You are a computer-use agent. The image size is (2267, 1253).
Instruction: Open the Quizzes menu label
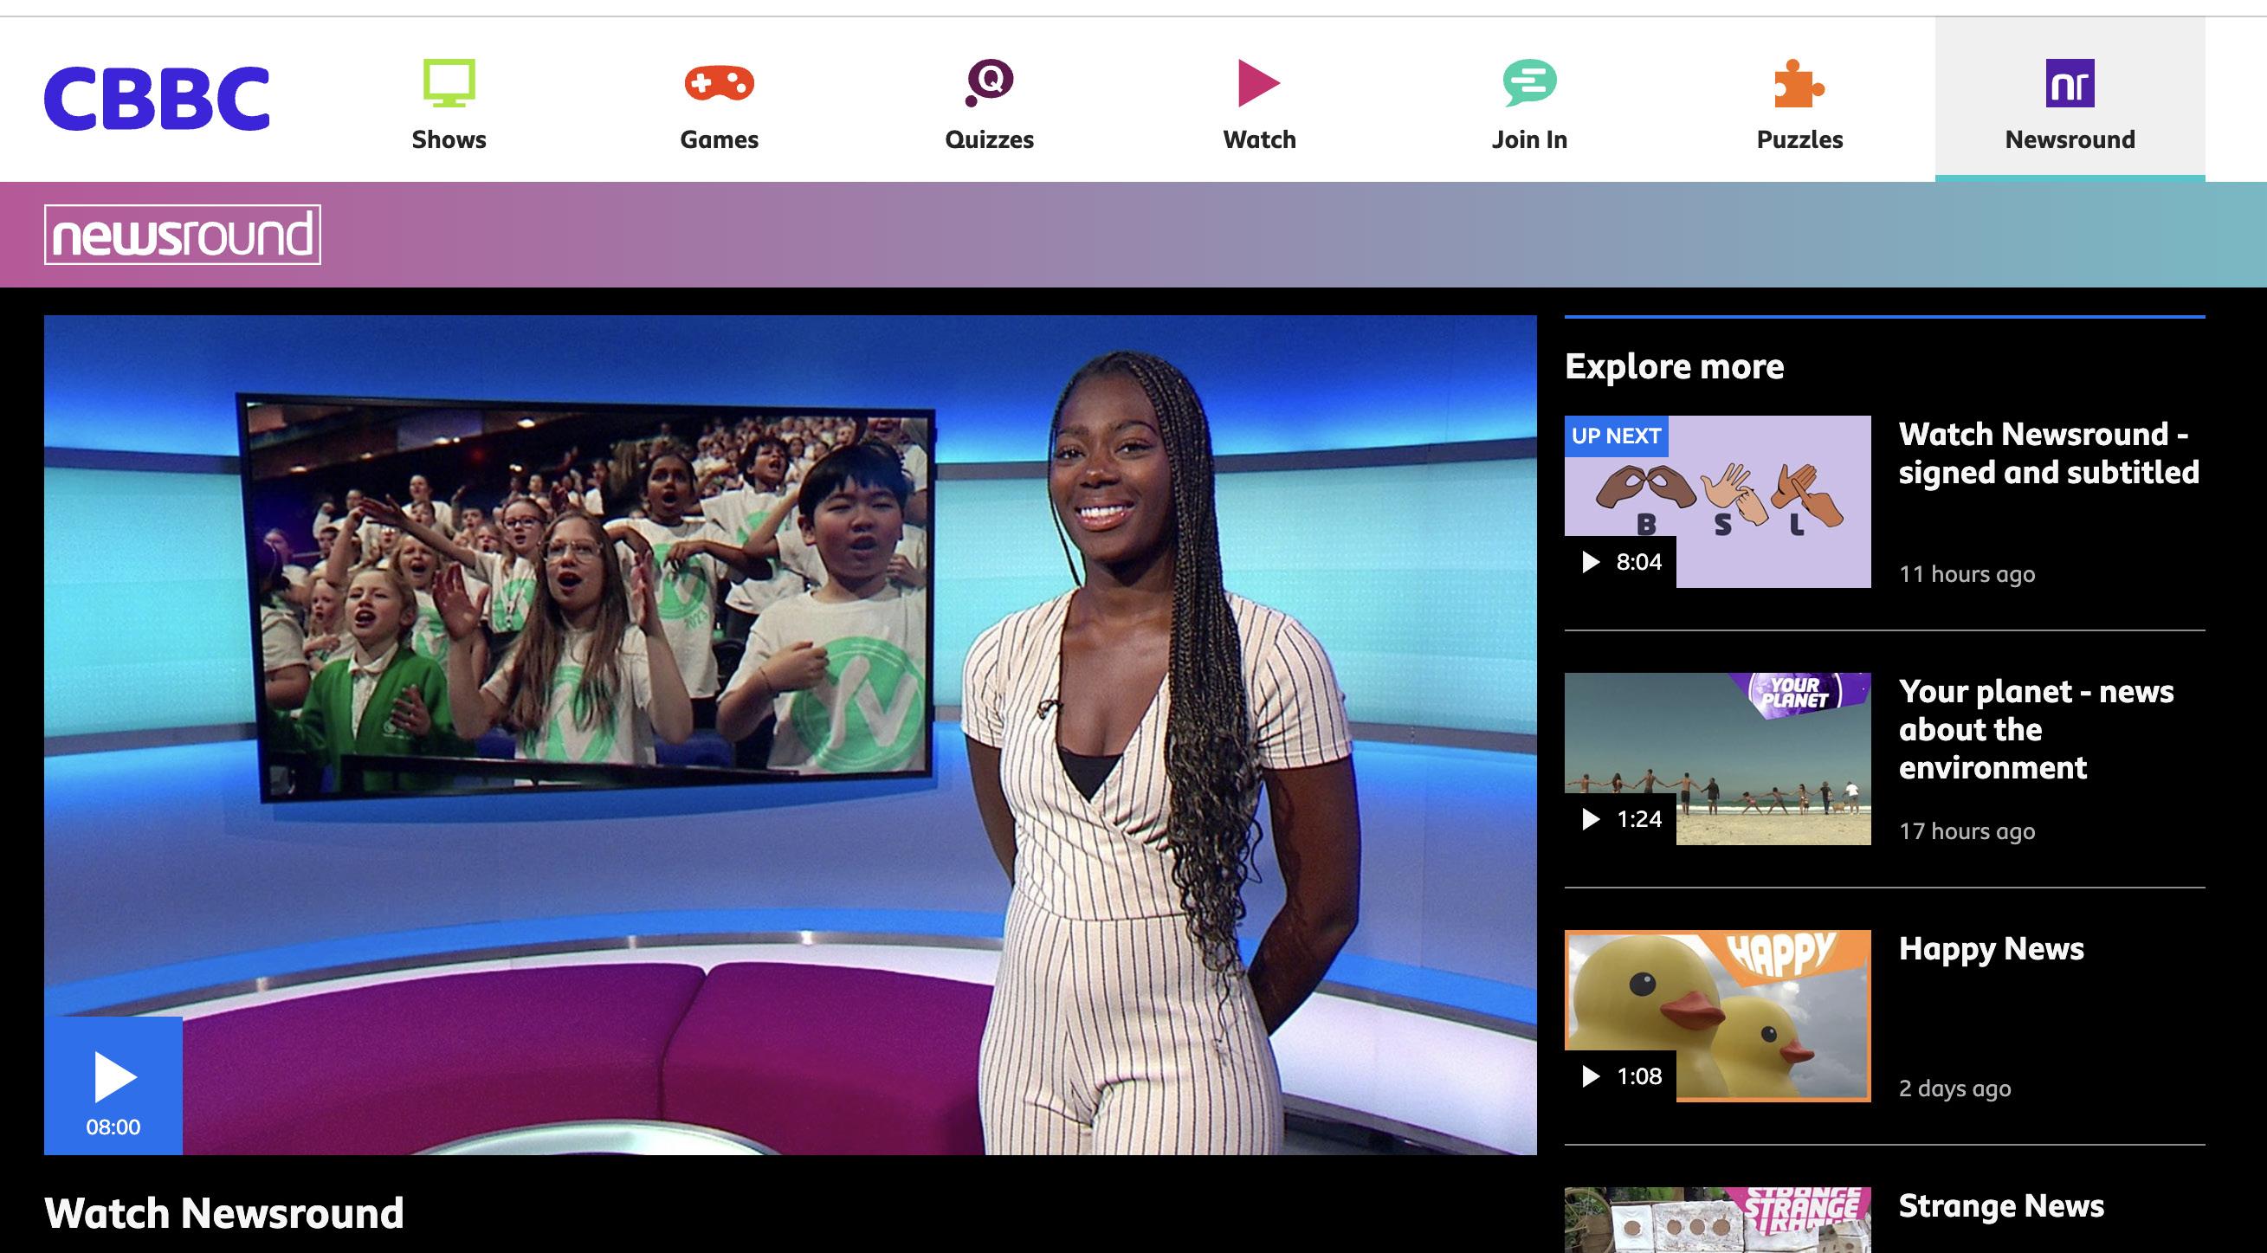tap(989, 140)
